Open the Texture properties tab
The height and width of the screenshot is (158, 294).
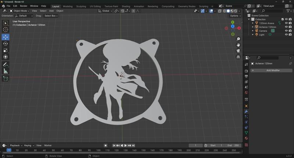click(x=246, y=145)
